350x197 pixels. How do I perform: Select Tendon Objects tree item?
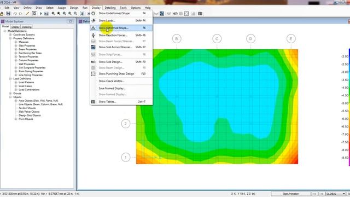(27, 108)
